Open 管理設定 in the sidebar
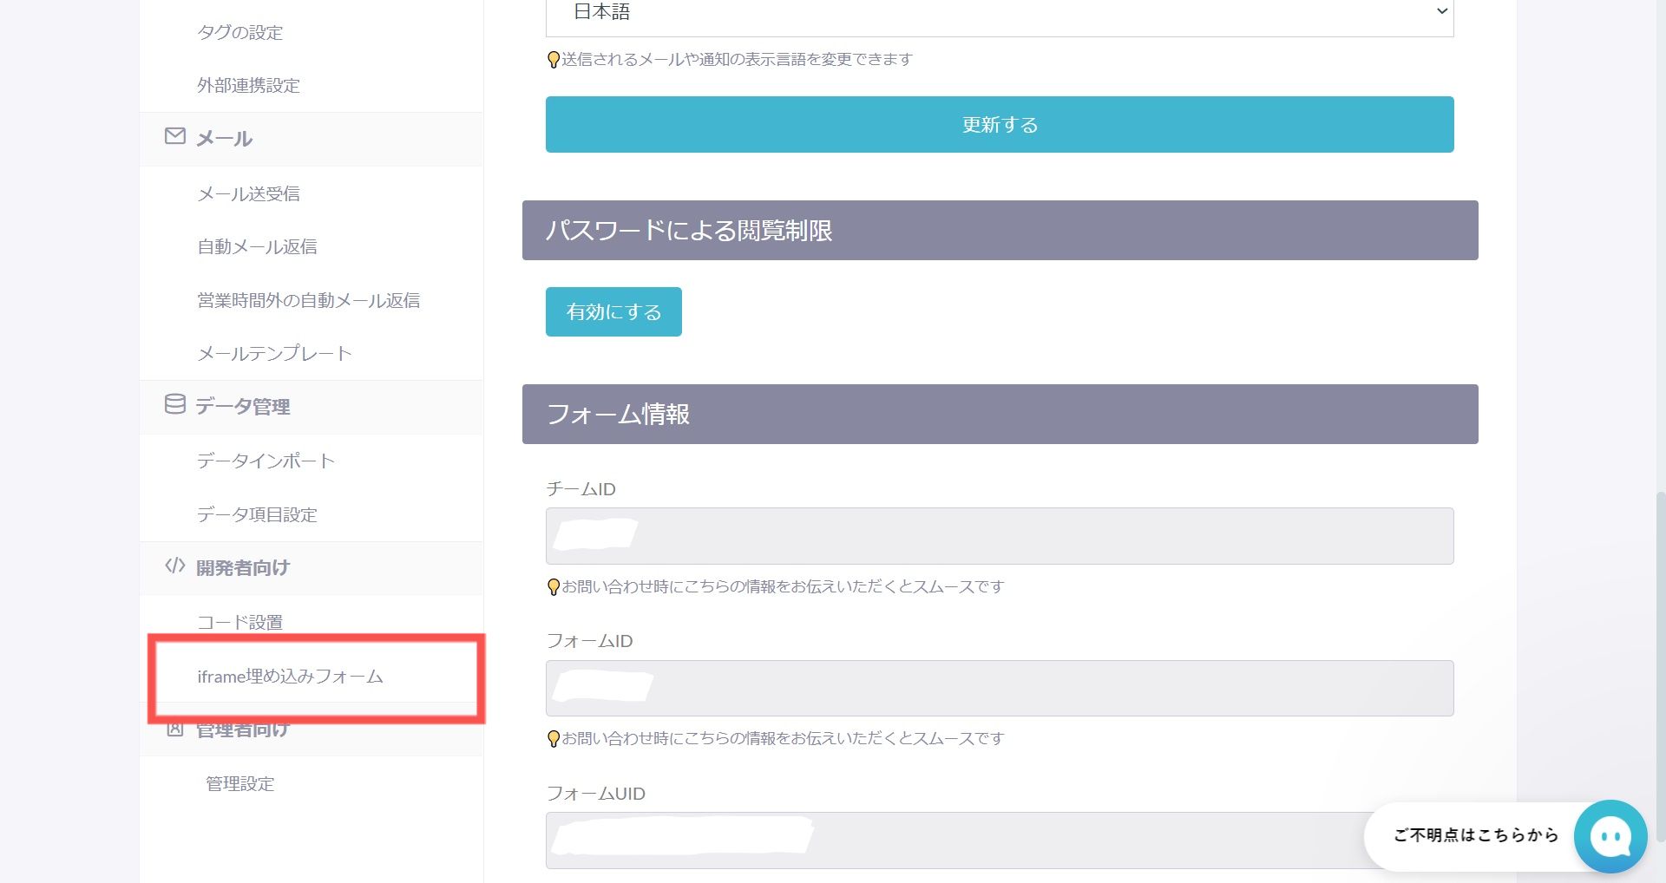This screenshot has height=883, width=1666. point(239,784)
